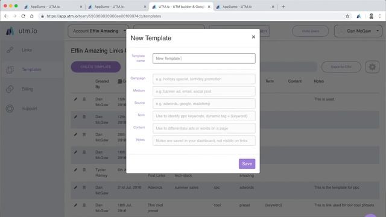The image size is (386, 217).
Task: Click the '{keyword}' term cell
Action: tap(273, 205)
